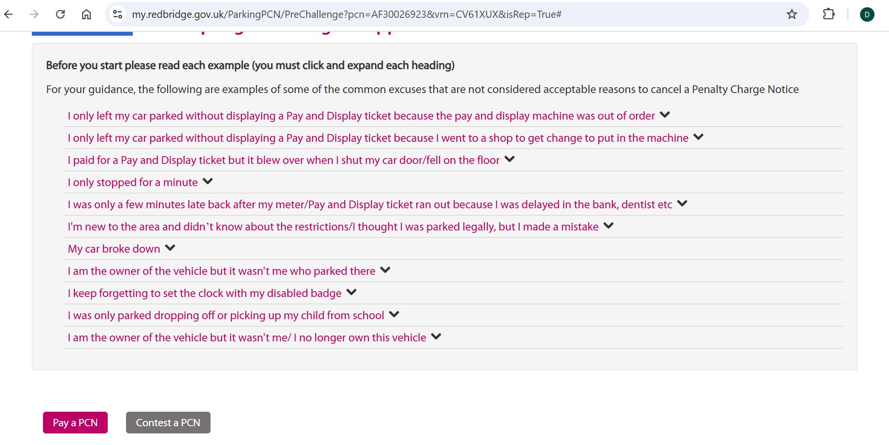This screenshot has width=889, height=445.
Task: Expand 'dropping off child from school' example
Action: tap(226, 315)
